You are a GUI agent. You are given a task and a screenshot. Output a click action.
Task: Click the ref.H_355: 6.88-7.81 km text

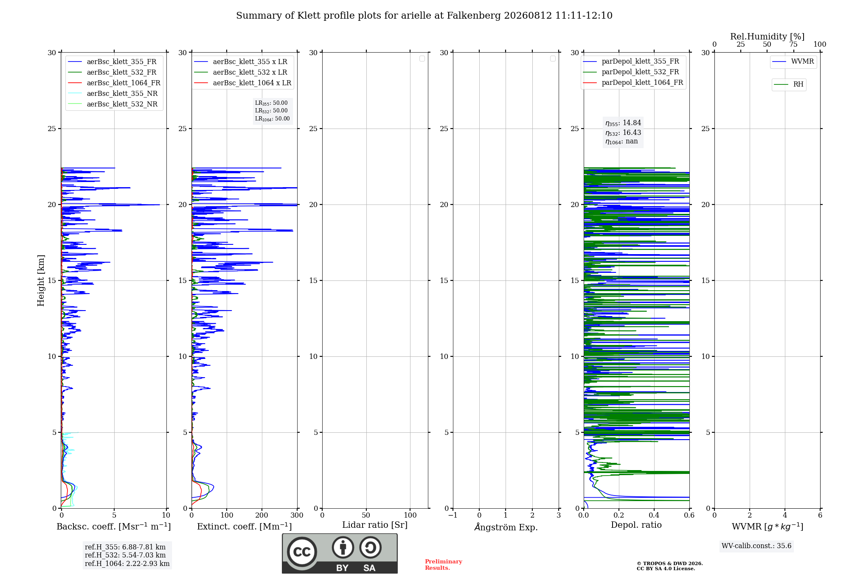pos(125,547)
